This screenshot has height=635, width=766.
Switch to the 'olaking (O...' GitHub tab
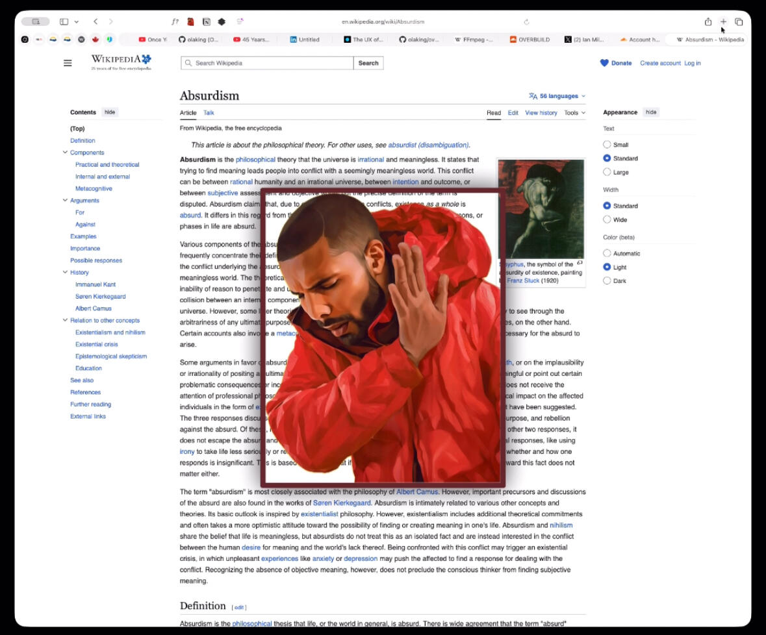click(198, 40)
